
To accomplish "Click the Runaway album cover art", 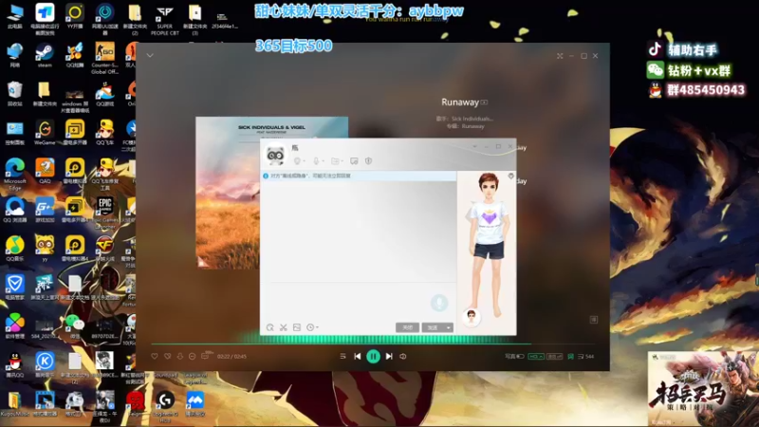I will coord(228,193).
